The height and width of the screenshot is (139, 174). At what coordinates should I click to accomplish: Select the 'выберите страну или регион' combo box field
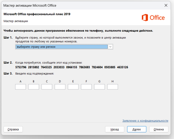[x=64, y=47]
